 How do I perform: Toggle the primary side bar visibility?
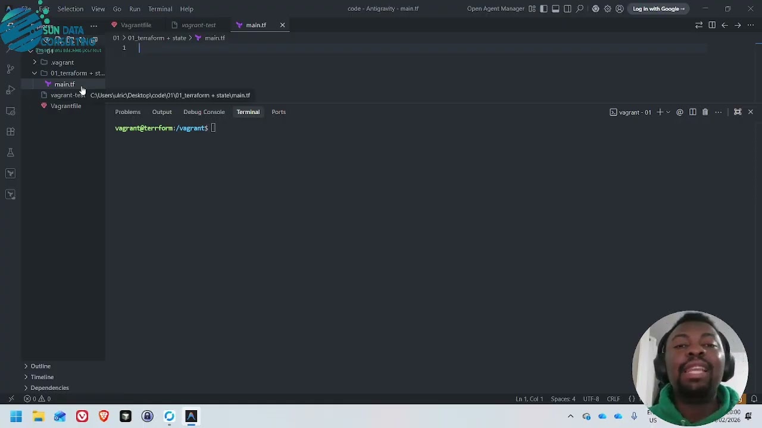tap(544, 9)
